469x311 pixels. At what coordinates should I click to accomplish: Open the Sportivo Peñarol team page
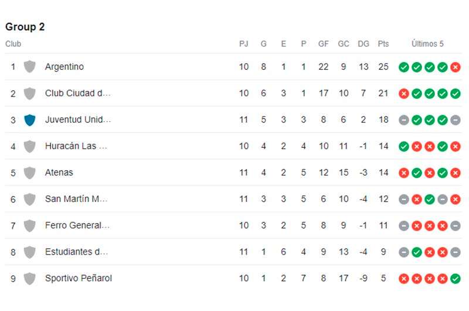79,278
